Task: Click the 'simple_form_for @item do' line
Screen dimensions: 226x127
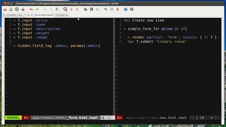Action: tap(155, 29)
